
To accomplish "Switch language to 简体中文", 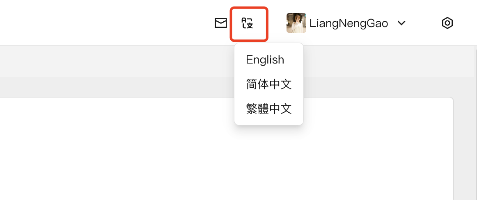I will pyautogui.click(x=269, y=84).
